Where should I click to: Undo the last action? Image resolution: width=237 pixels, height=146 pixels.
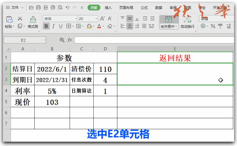point(67,8)
